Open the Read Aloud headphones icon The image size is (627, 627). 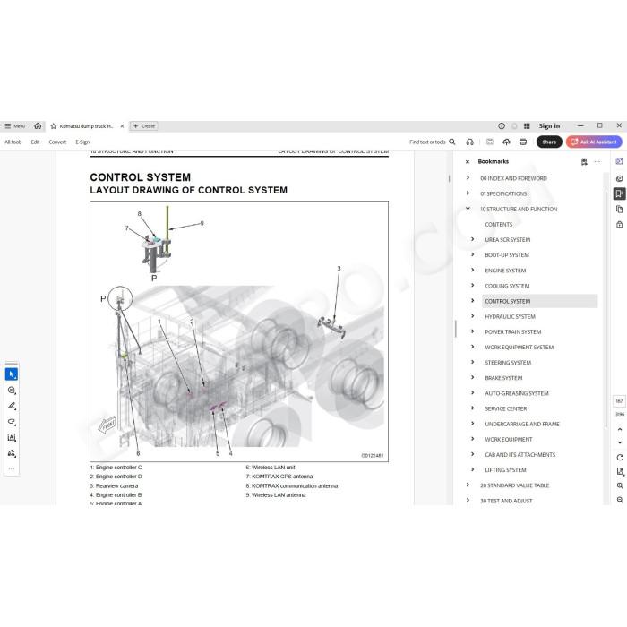(470, 142)
